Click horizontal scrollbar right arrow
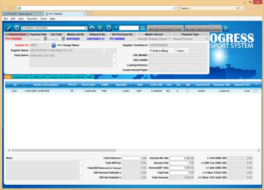 click(259, 150)
